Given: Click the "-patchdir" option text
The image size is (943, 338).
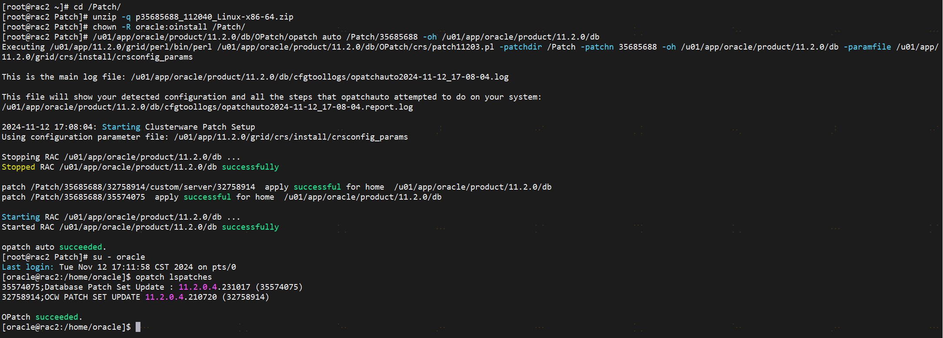Looking at the screenshot, I should [x=520, y=47].
